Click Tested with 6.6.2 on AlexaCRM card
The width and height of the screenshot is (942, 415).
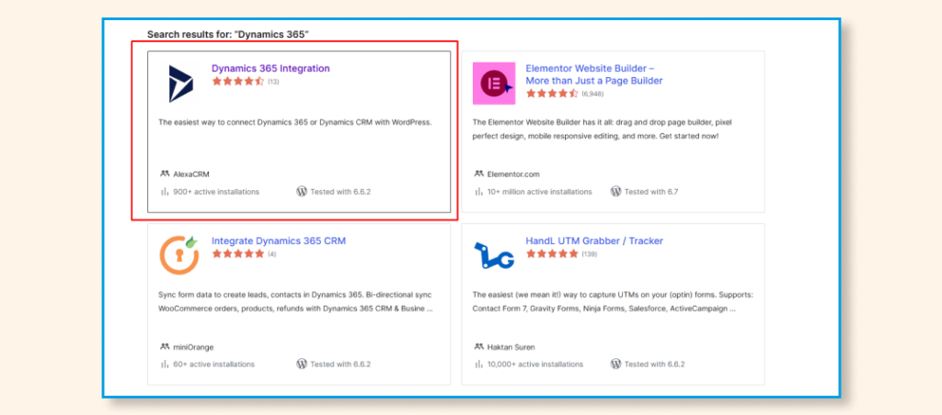click(340, 192)
